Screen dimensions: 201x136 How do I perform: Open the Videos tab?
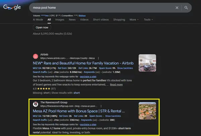click(x=84, y=20)
